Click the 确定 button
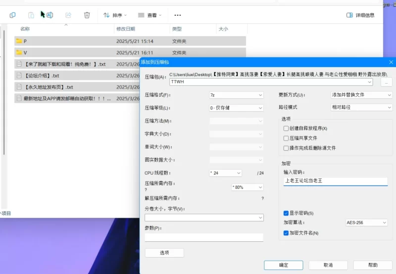Image resolution: width=396 pixels, height=274 pixels. click(x=284, y=265)
